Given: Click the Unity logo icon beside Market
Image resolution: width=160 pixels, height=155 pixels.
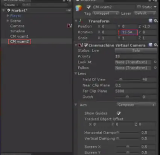Looking at the screenshot, I should tap(9, 10).
